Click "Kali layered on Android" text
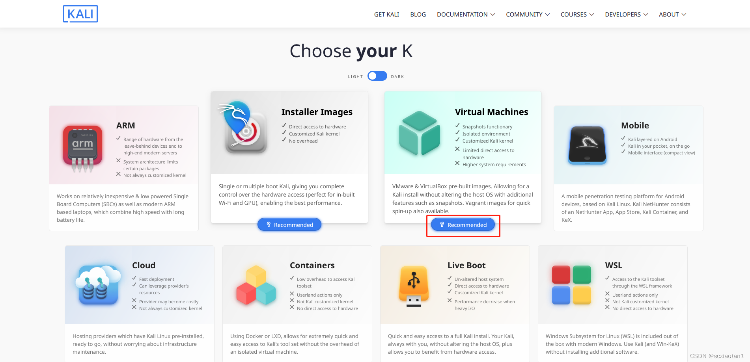The width and height of the screenshot is (750, 362). click(653, 139)
